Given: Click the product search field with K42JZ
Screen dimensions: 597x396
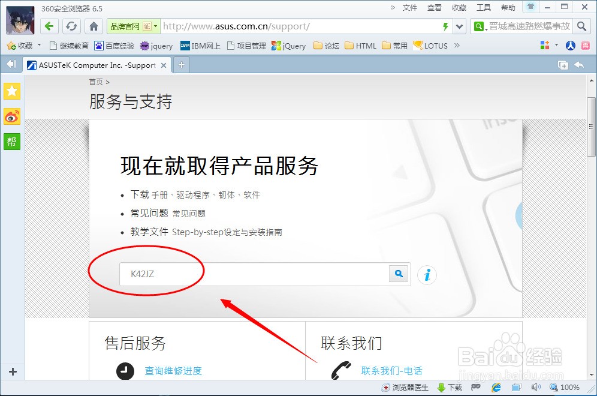Looking at the screenshot, I should [254, 274].
